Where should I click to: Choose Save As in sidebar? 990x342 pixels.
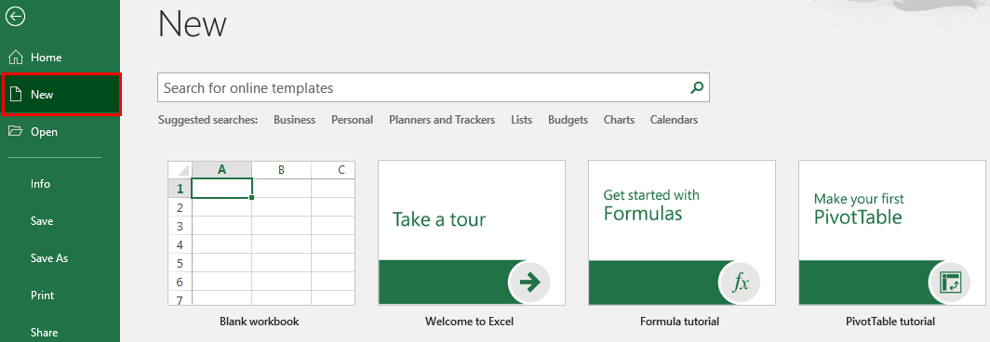coord(49,258)
